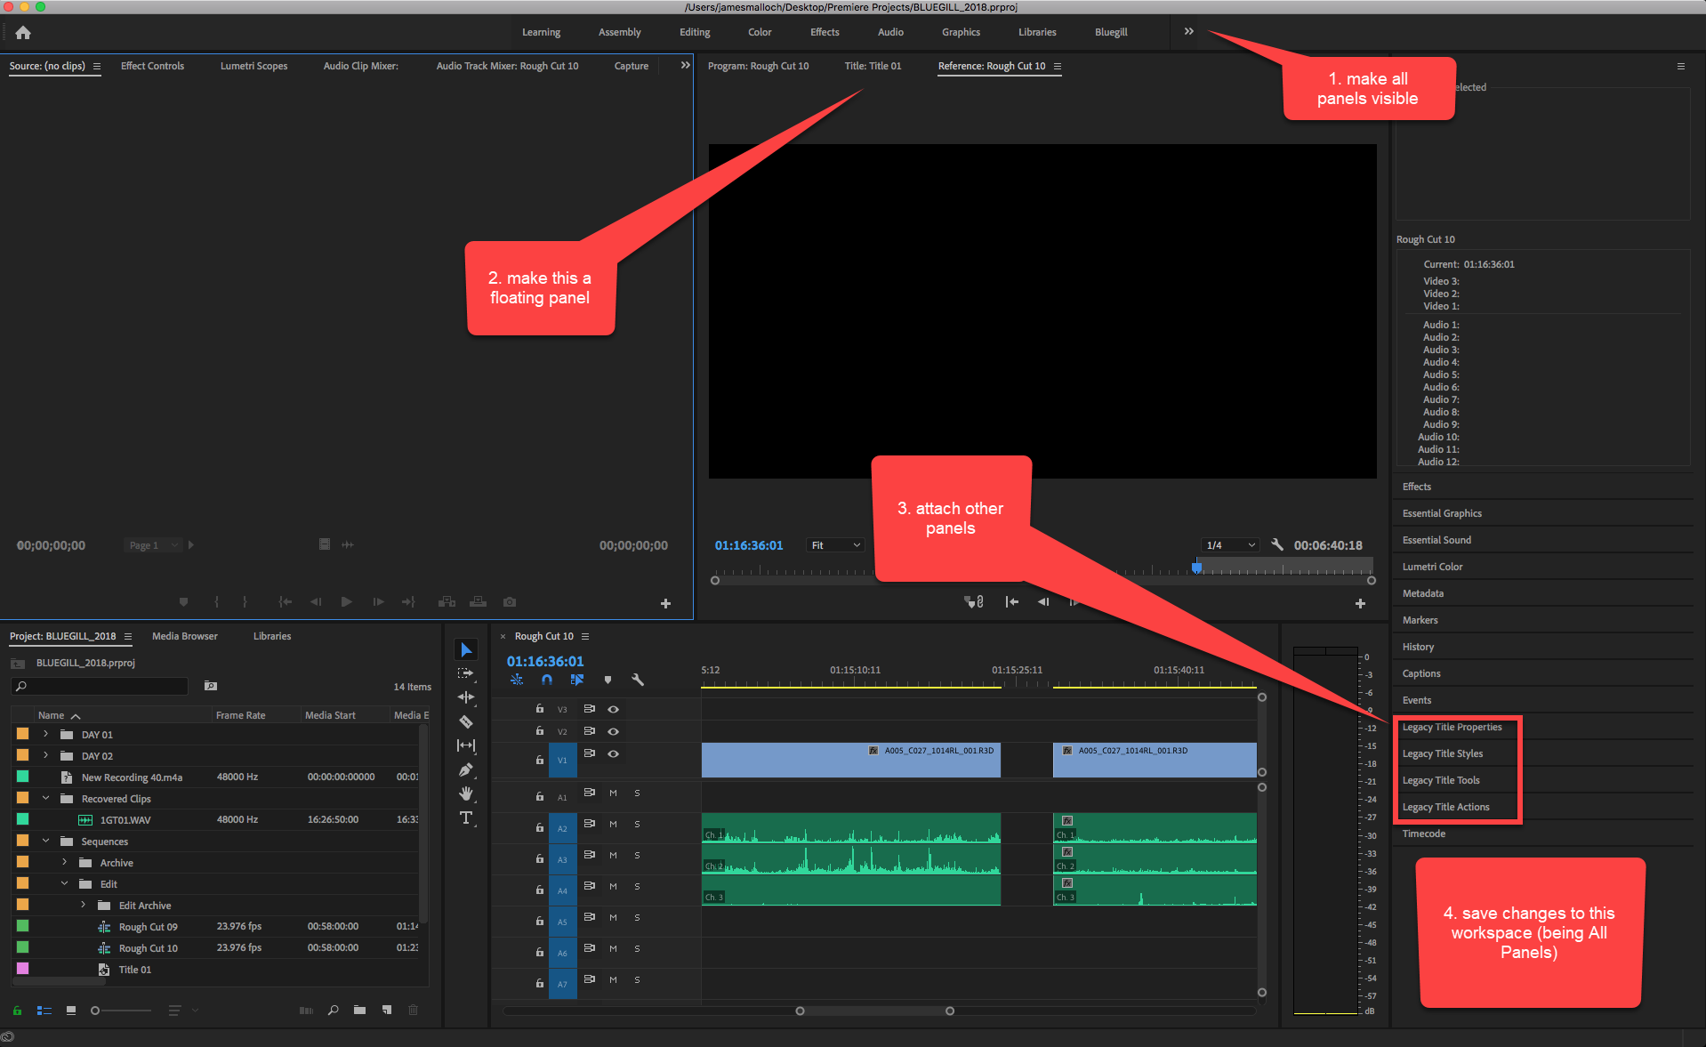Screen dimensions: 1706x1047
Task: Open the Media Browser tab
Action: click(184, 636)
